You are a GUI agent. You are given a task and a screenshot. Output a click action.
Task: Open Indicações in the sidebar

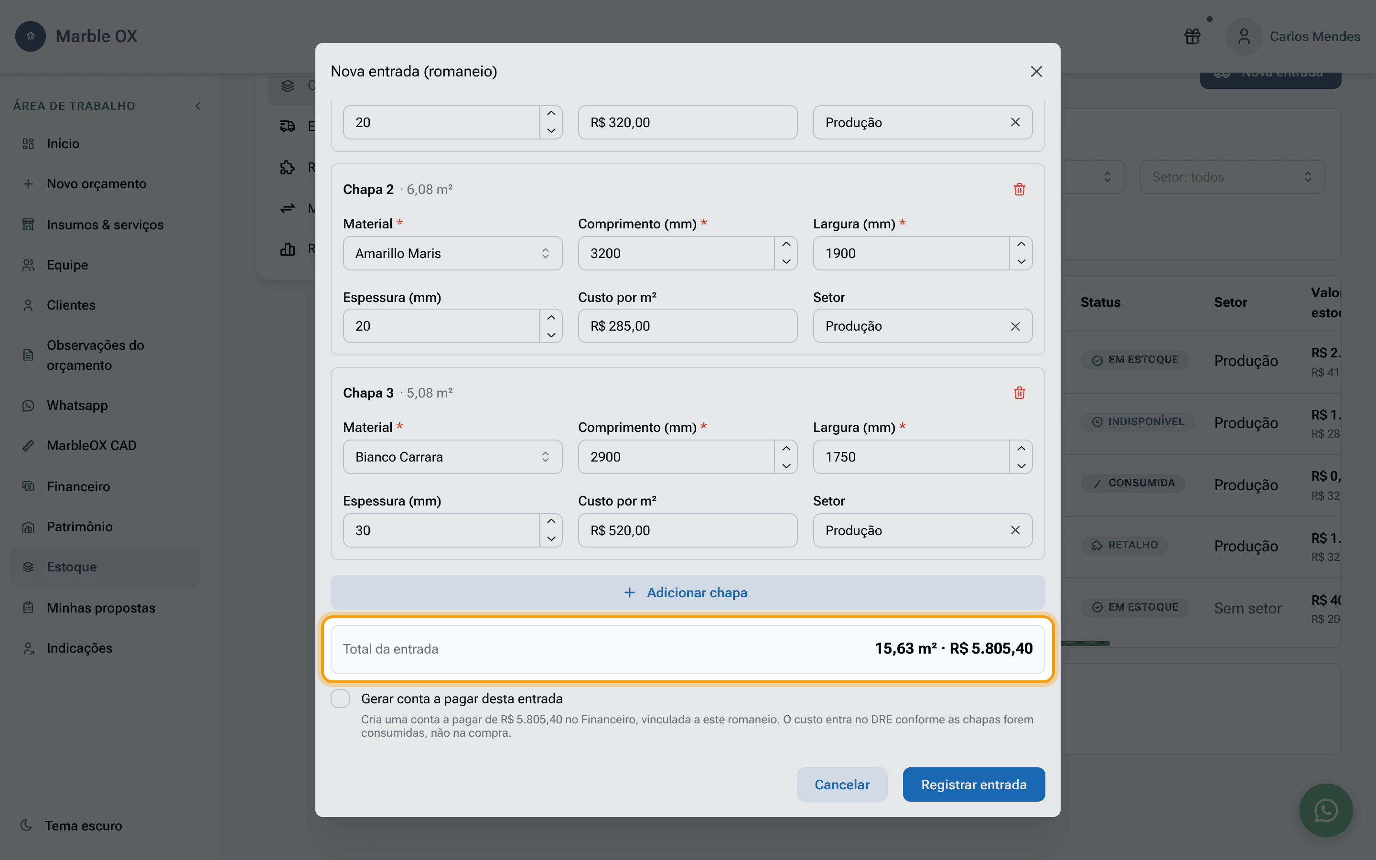[x=105, y=648]
